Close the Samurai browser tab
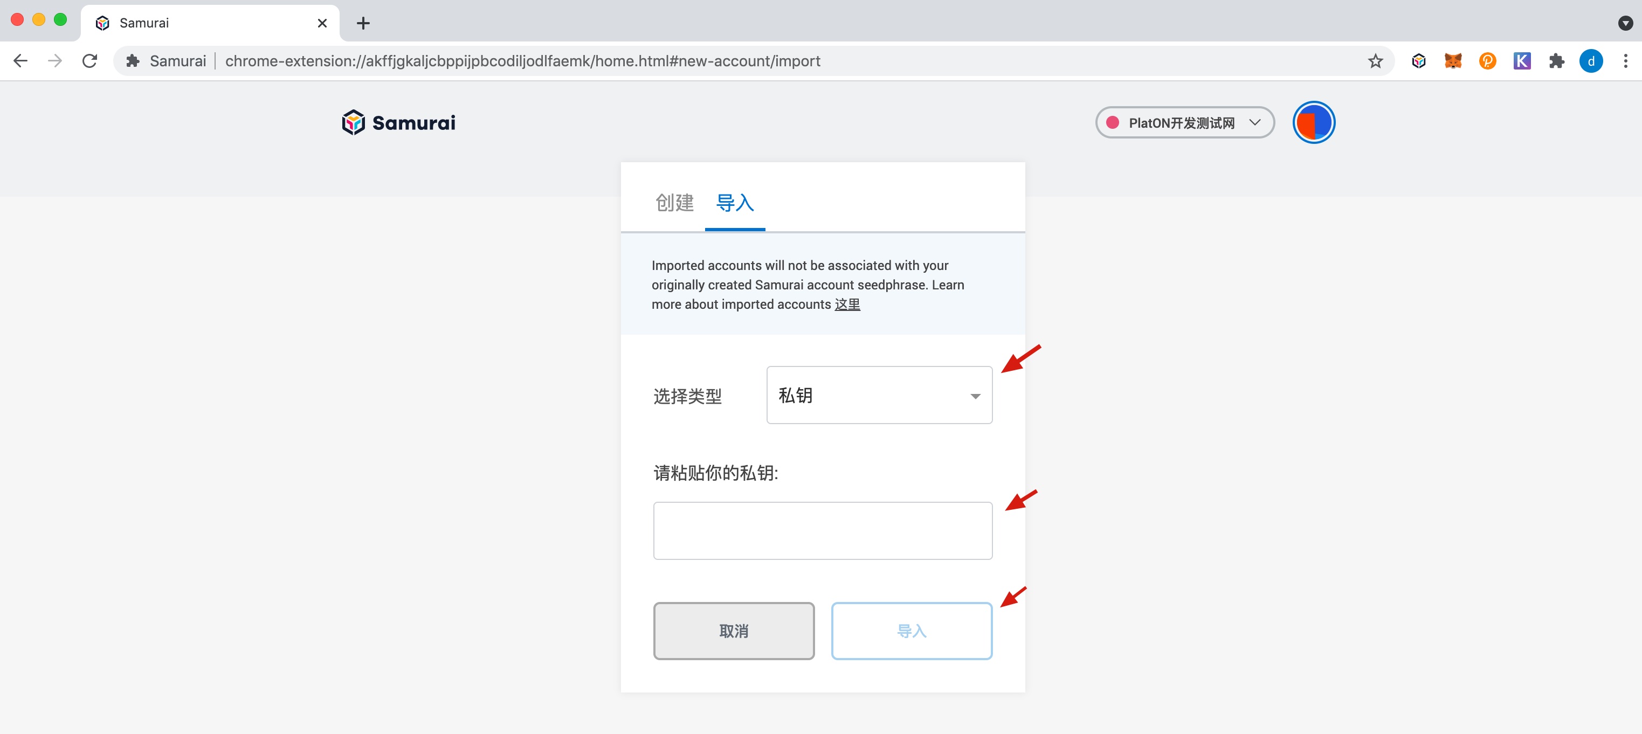The width and height of the screenshot is (1642, 734). [x=322, y=24]
